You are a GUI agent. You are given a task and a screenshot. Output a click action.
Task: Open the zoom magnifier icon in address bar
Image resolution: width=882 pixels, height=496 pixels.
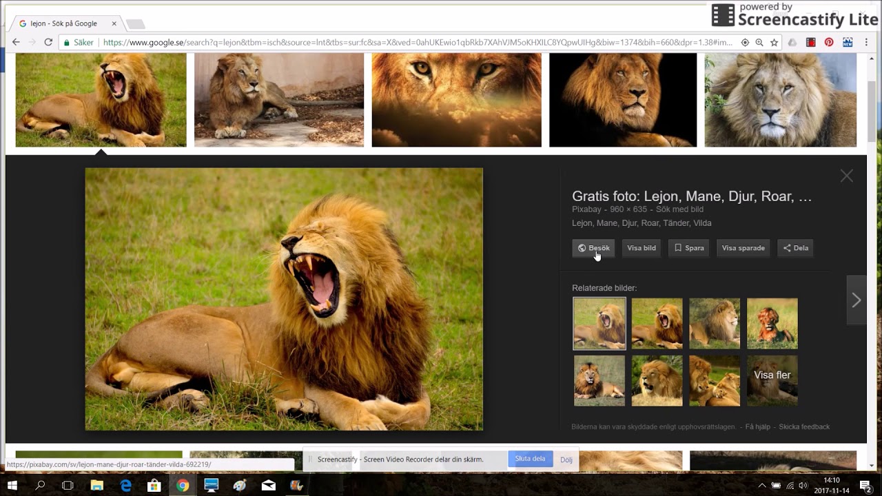click(759, 42)
